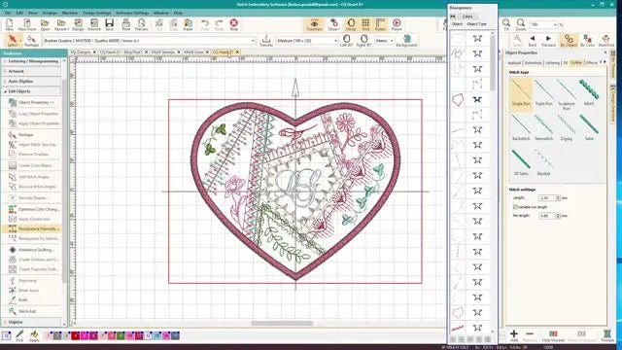Collapse the Edit Objects toolbox section
This screenshot has height=350, width=622.
(31, 91)
